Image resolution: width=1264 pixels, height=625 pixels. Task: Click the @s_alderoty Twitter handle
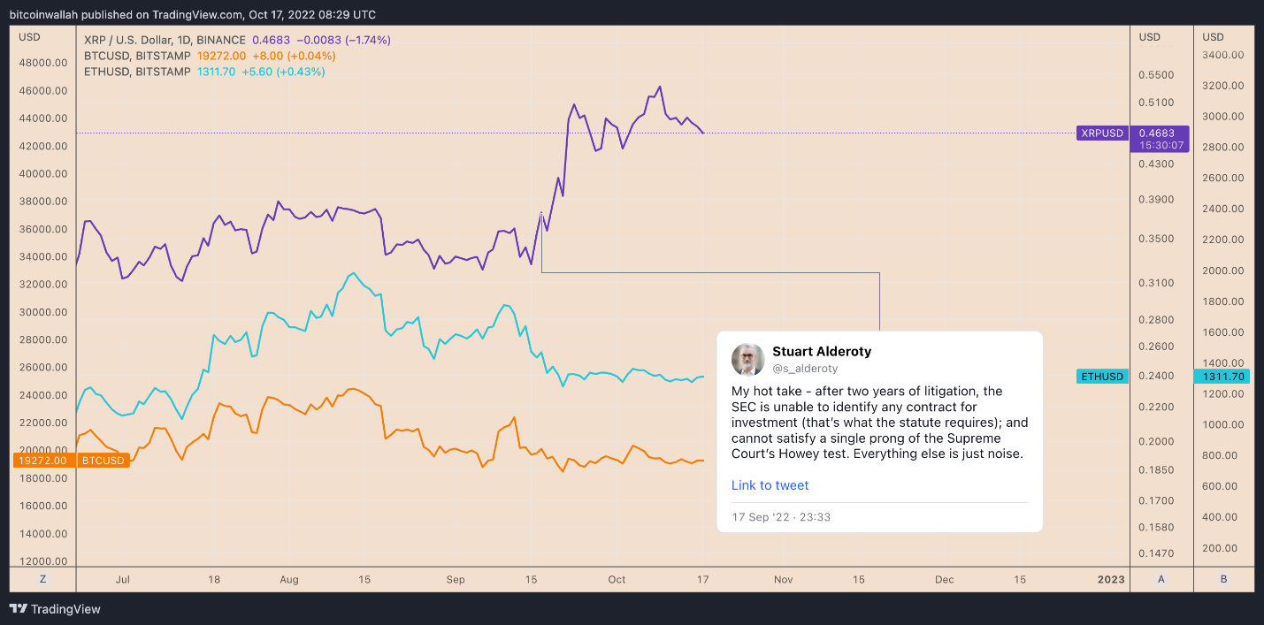[805, 368]
